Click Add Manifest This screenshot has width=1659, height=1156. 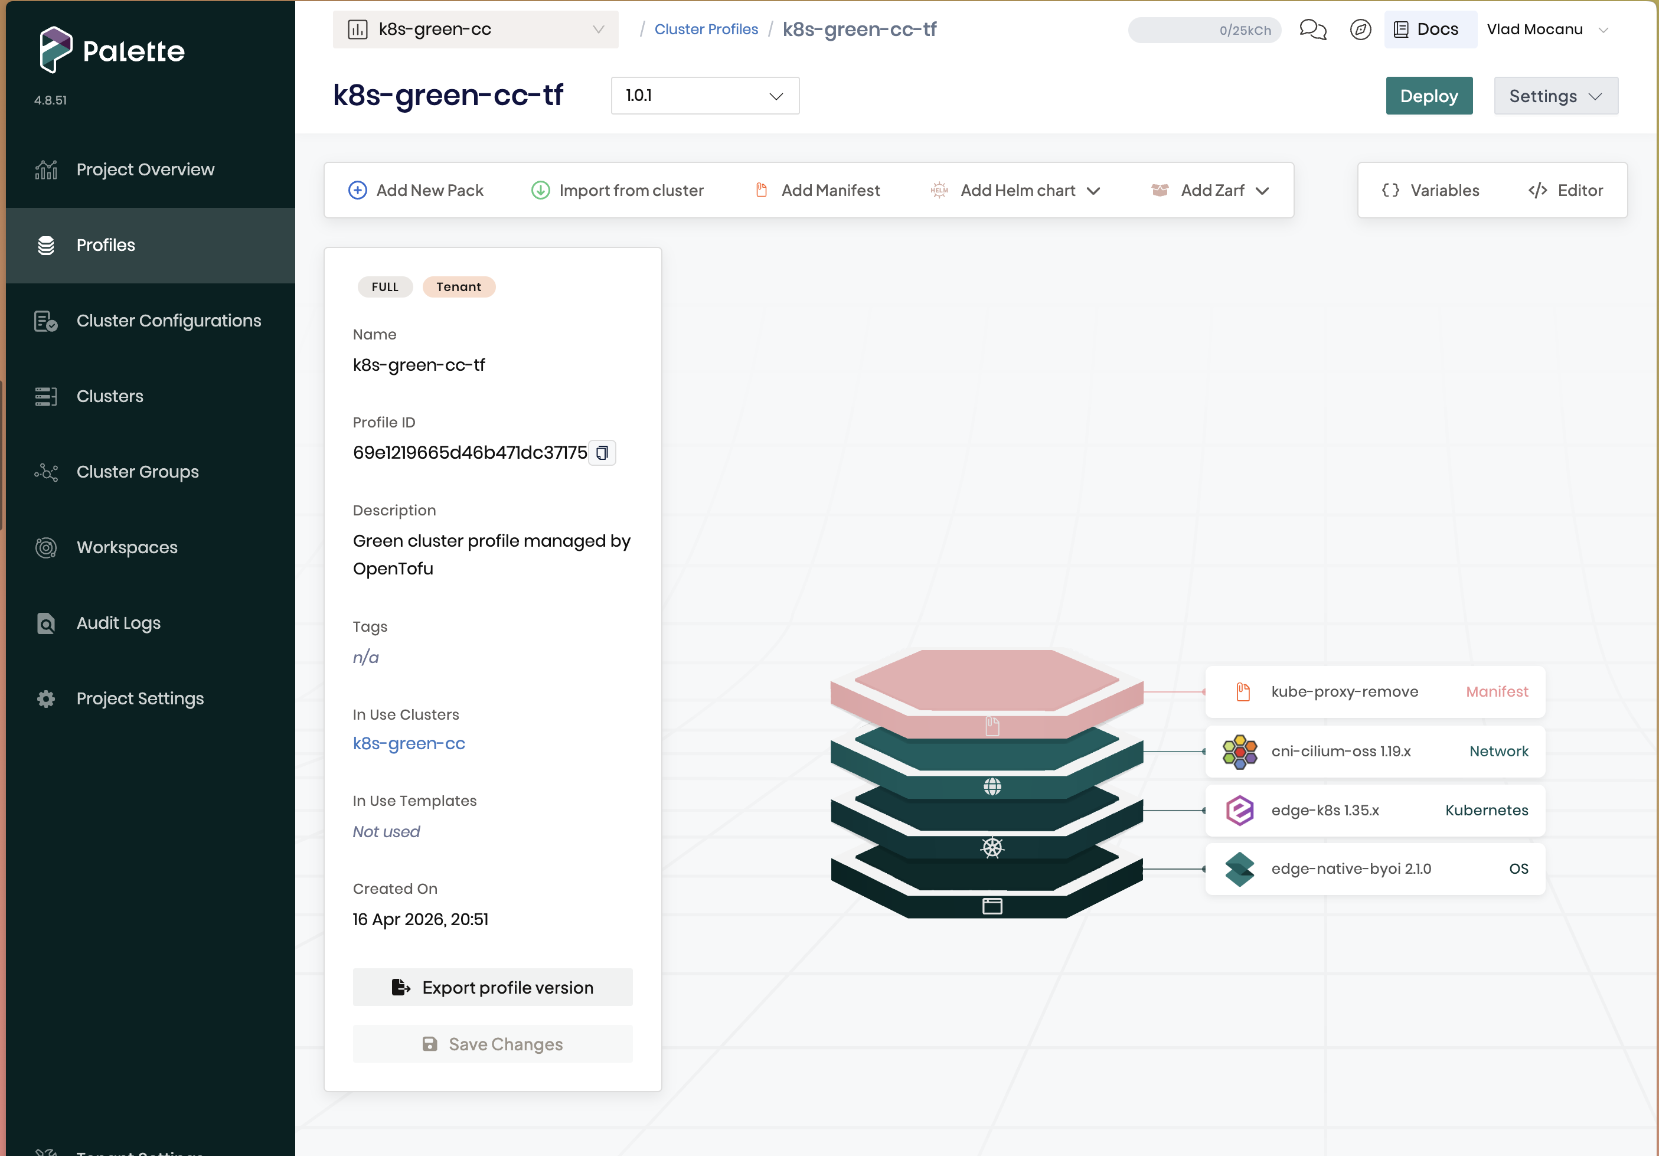click(817, 191)
